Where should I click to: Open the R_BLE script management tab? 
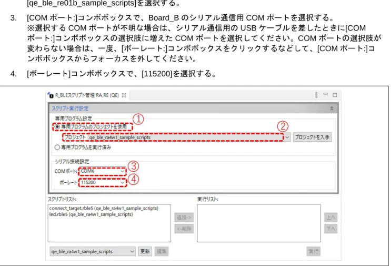(86, 95)
